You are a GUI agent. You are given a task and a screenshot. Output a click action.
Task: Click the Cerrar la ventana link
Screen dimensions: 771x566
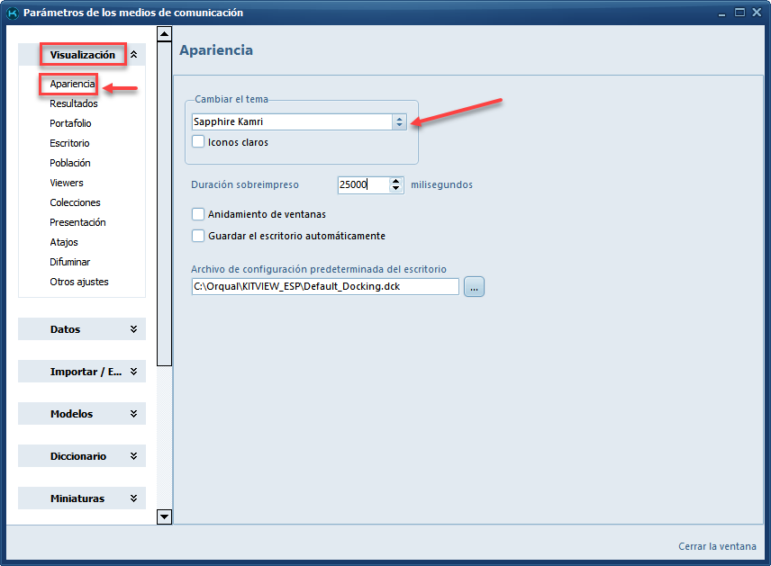coord(717,546)
